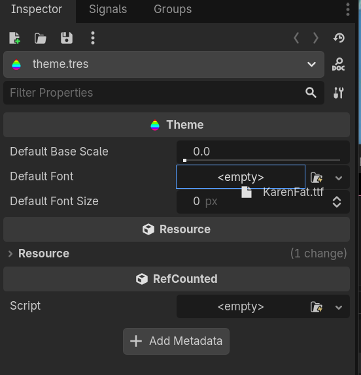Open the object history list

[x=339, y=38]
